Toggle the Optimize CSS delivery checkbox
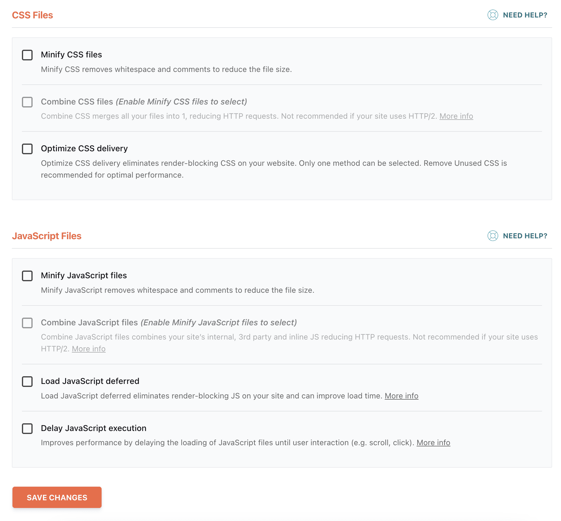The width and height of the screenshot is (561, 521). click(x=27, y=149)
